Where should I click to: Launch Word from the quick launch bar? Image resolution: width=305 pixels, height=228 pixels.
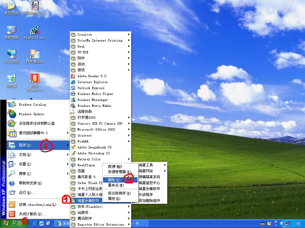click(x=42, y=224)
